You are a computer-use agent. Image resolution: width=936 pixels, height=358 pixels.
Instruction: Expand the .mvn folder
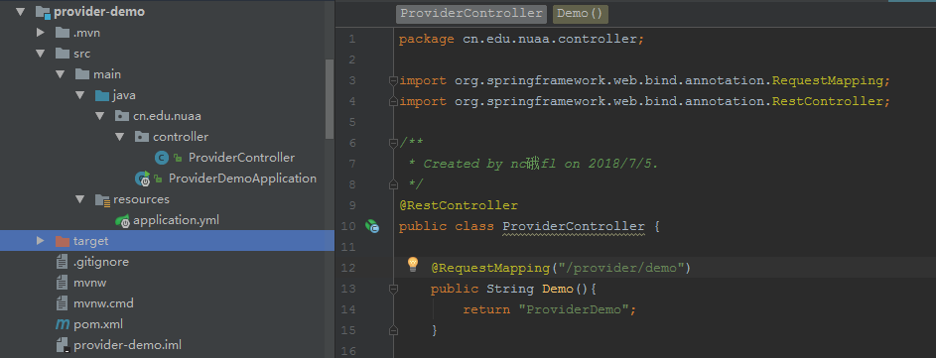tap(41, 32)
